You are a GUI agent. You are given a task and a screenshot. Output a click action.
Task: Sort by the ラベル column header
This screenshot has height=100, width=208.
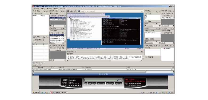(149, 68)
